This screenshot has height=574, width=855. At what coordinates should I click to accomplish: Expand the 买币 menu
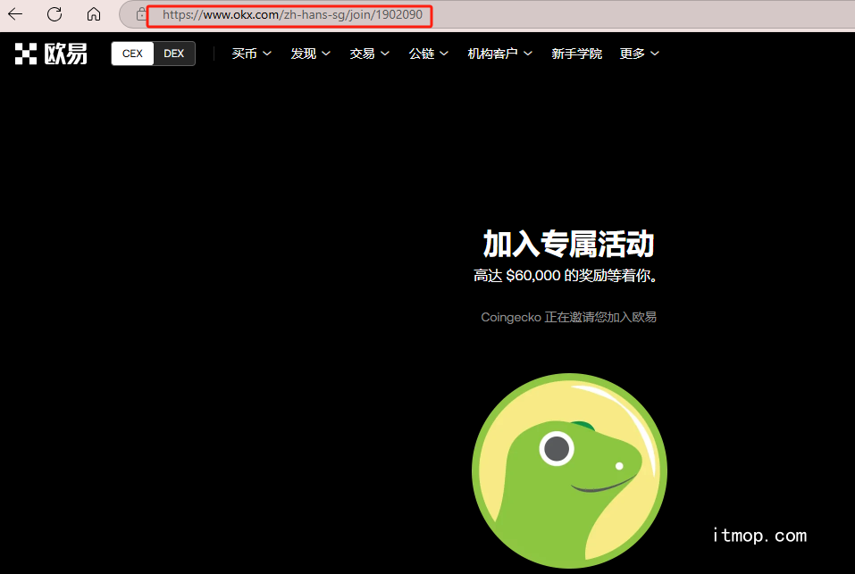click(251, 54)
